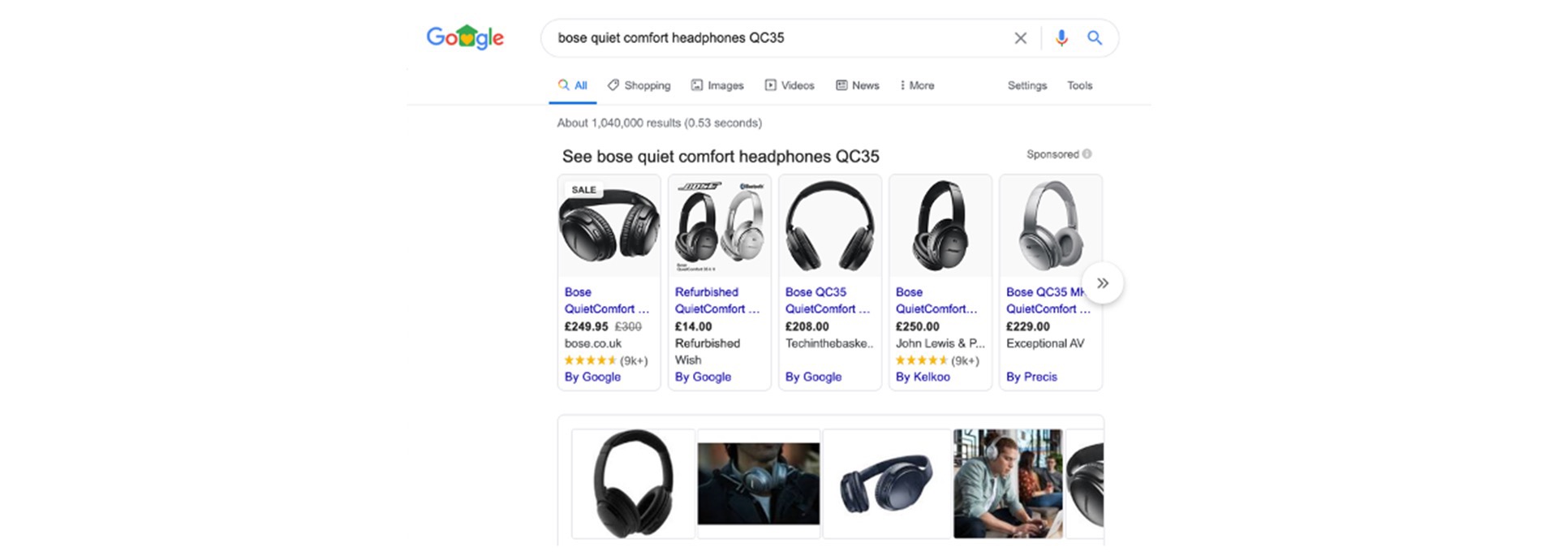The width and height of the screenshot is (1558, 552).
Task: Open the Videos tab
Action: [790, 85]
